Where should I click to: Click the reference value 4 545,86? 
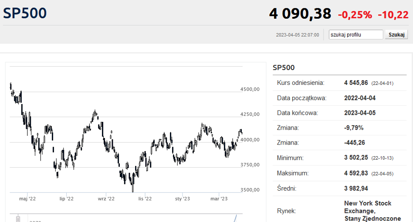356,83
